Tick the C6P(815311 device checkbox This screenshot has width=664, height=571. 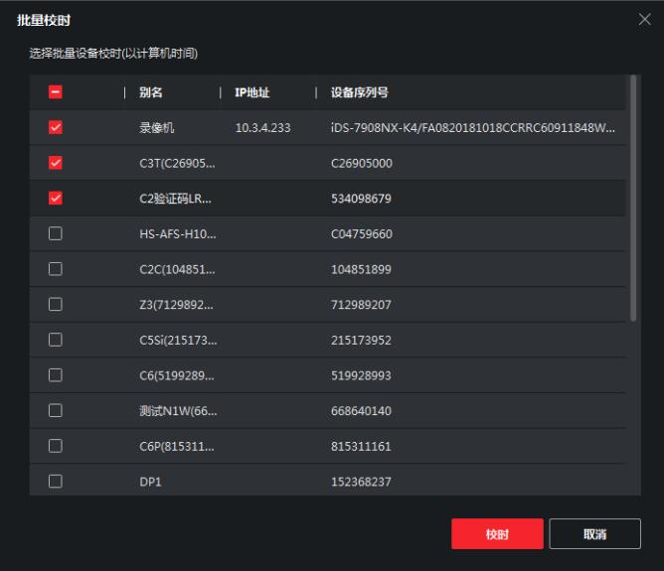[55, 446]
